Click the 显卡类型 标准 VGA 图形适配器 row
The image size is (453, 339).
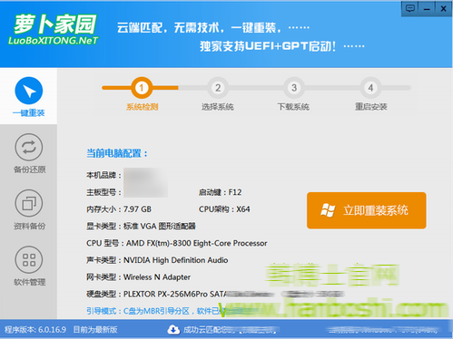141,226
